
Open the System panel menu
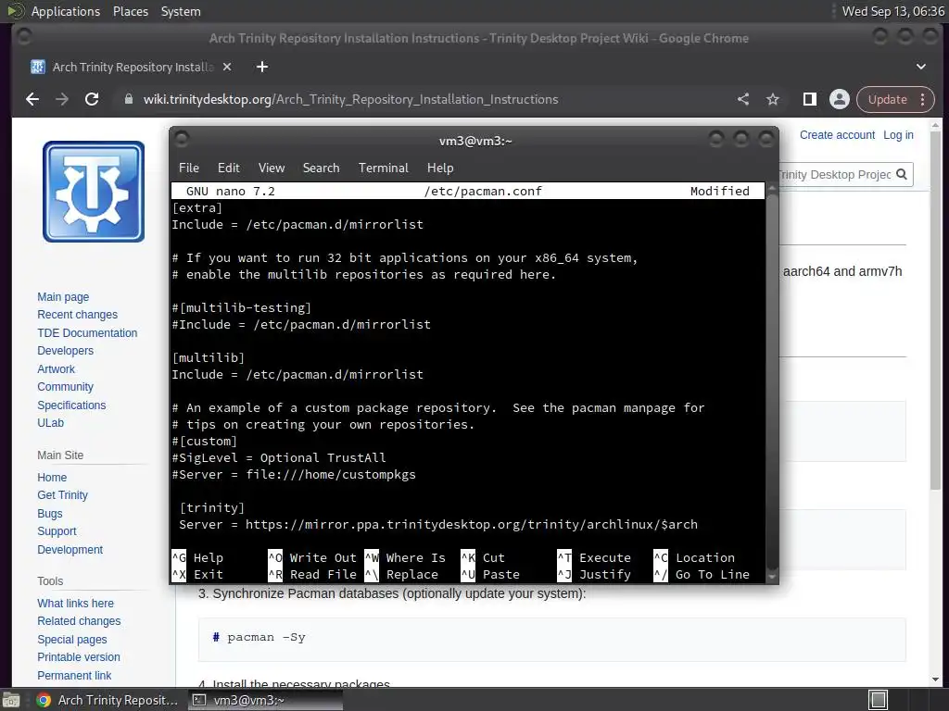pos(181,11)
